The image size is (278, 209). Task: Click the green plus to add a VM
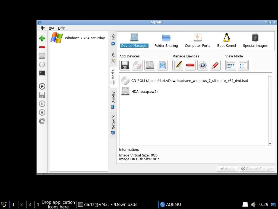[42, 38]
